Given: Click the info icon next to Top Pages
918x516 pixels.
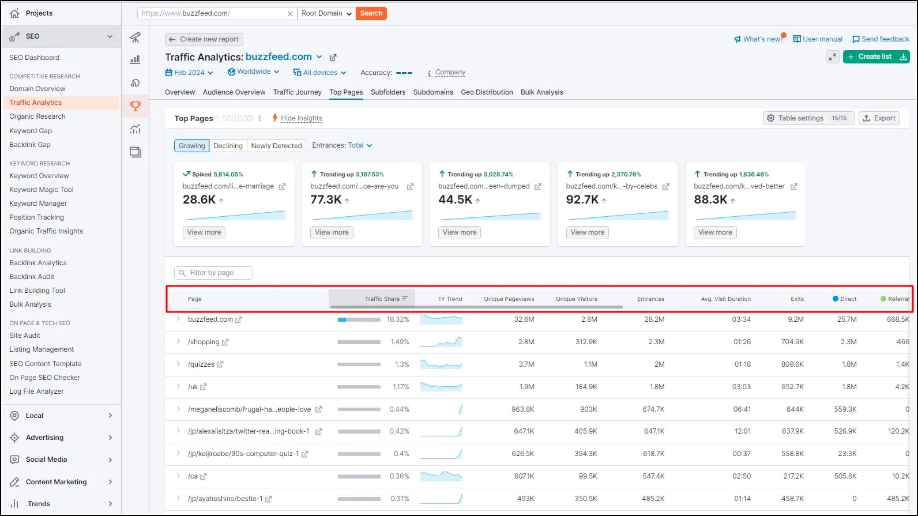Looking at the screenshot, I should pyautogui.click(x=259, y=118).
